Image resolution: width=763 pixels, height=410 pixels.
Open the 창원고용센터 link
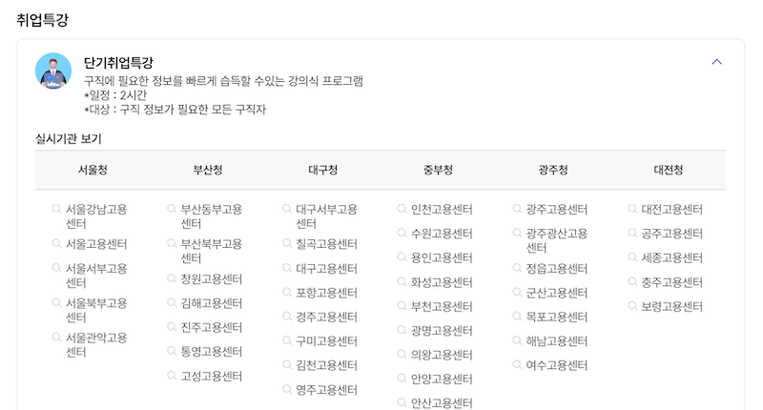tap(212, 279)
